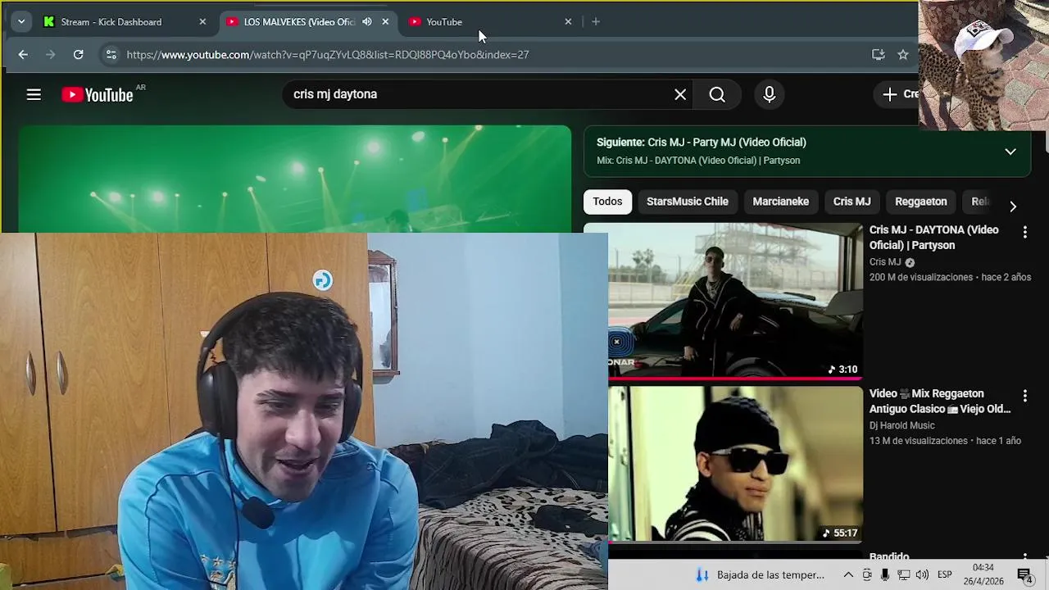Image resolution: width=1049 pixels, height=590 pixels.
Task: Open the camera tray icon
Action: click(867, 575)
